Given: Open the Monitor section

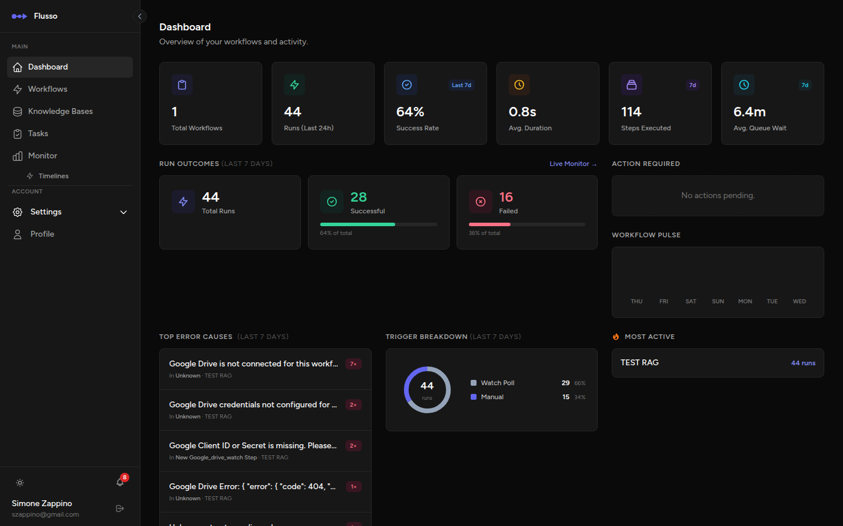Looking at the screenshot, I should [70, 156].
